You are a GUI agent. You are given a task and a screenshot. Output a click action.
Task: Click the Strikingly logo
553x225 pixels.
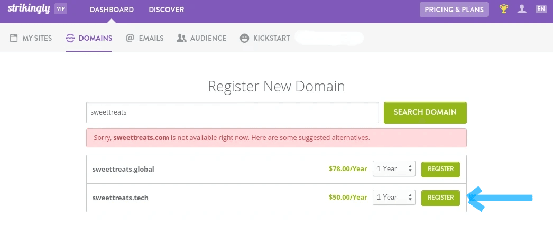(29, 9)
